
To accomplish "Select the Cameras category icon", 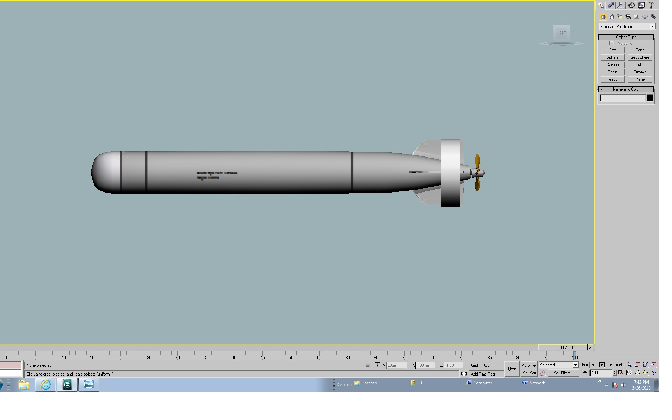I will [628, 17].
